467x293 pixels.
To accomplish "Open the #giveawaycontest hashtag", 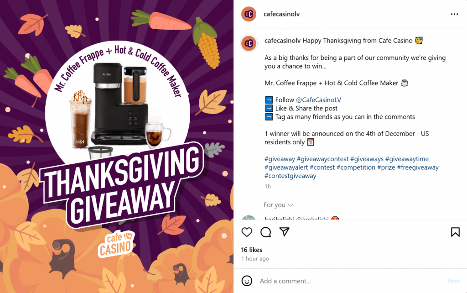I will pyautogui.click(x=322, y=159).
